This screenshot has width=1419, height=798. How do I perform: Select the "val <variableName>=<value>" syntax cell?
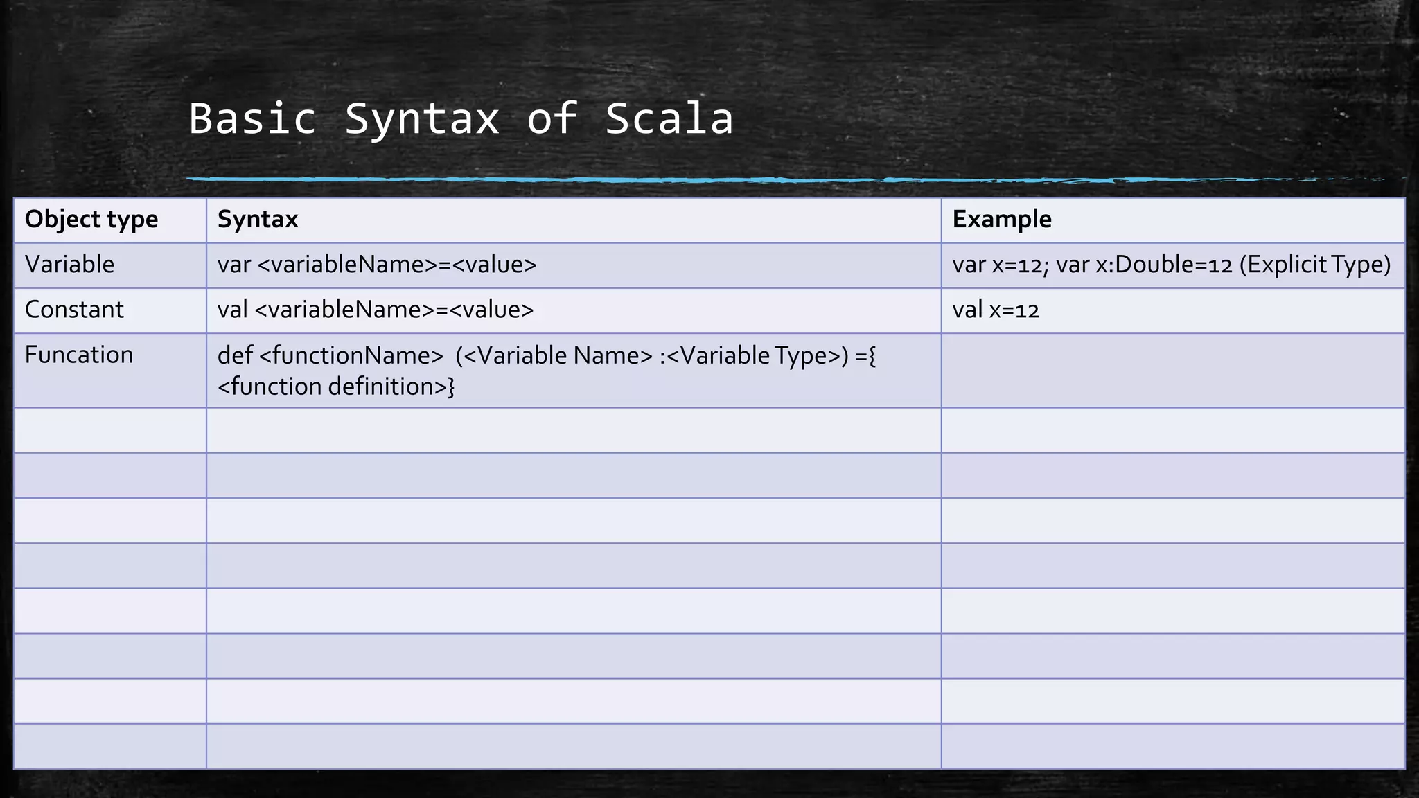pyautogui.click(x=574, y=310)
